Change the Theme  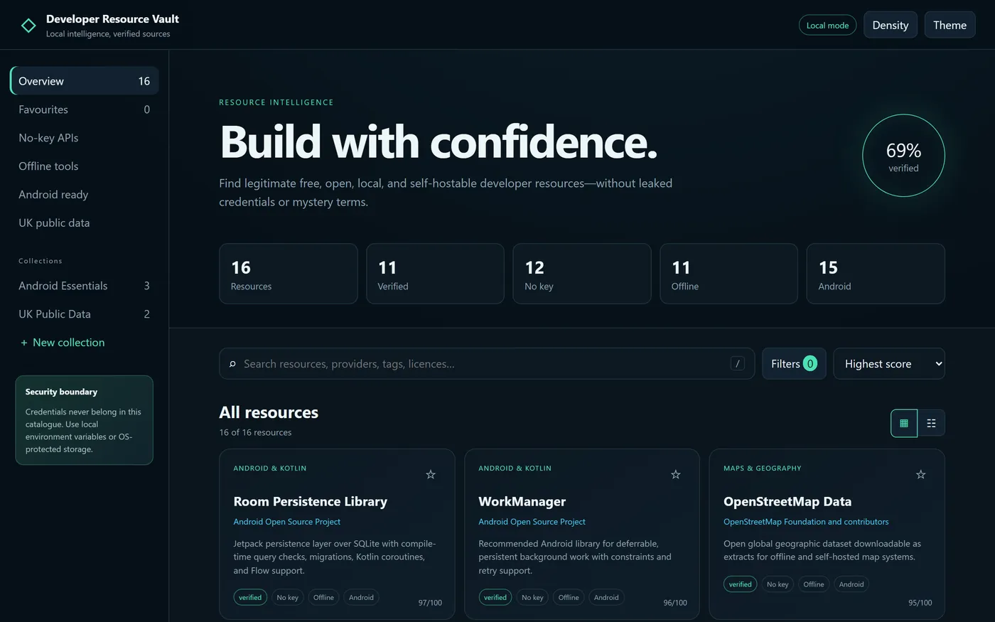click(950, 25)
